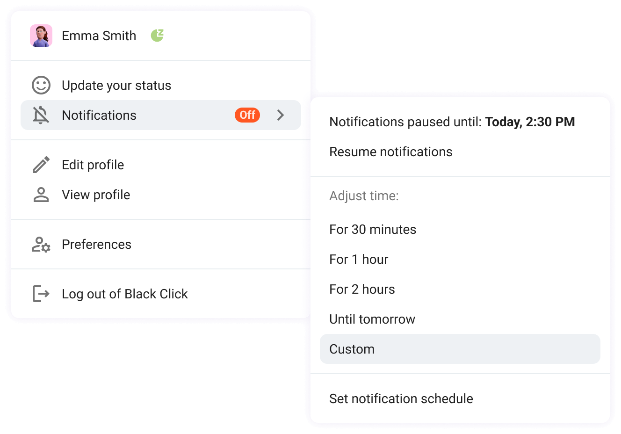
Task: Click Resume notifications
Action: click(390, 152)
